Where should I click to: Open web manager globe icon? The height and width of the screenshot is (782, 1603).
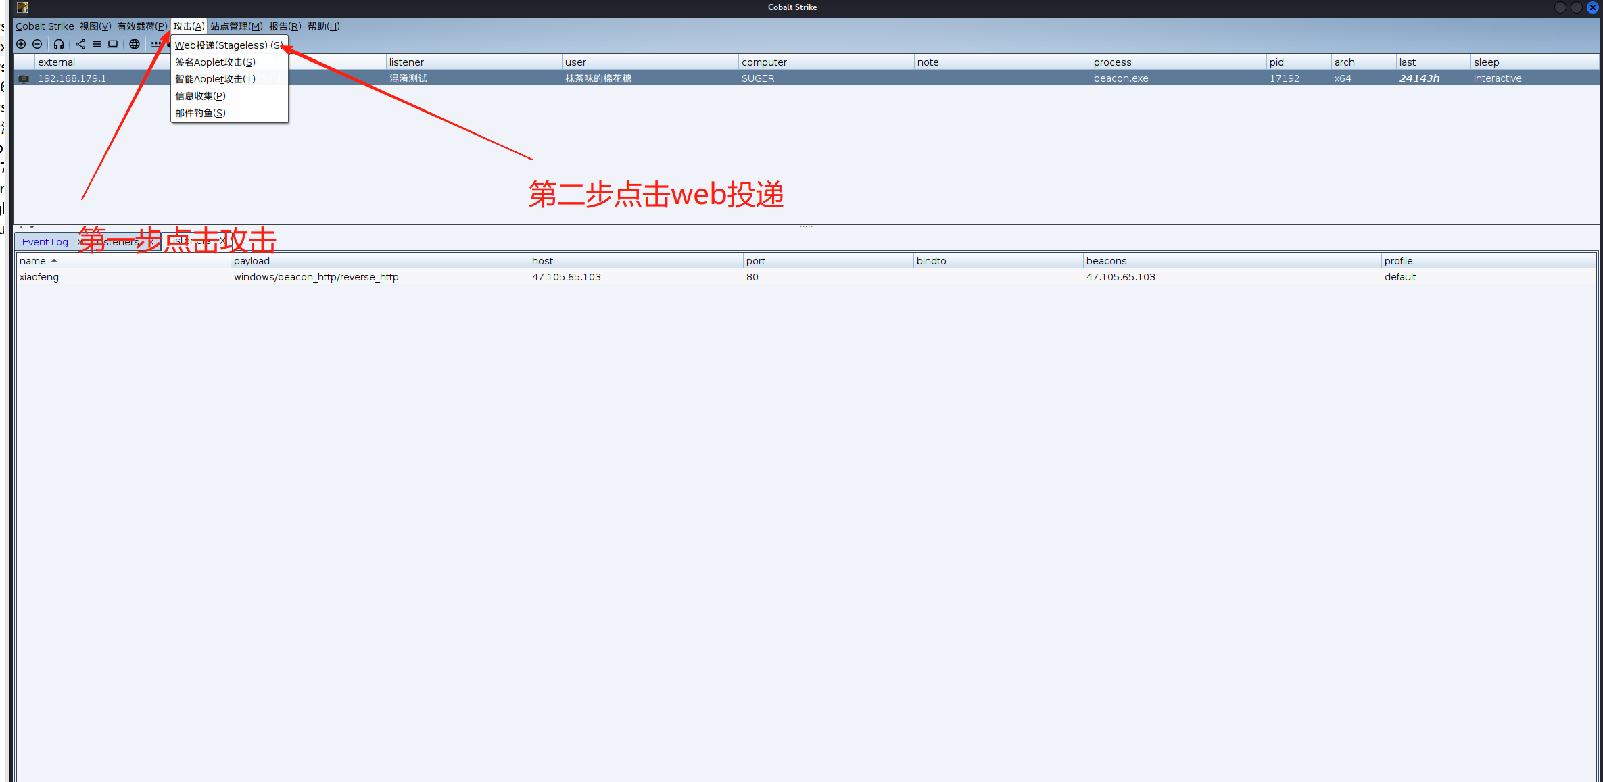pyautogui.click(x=135, y=44)
